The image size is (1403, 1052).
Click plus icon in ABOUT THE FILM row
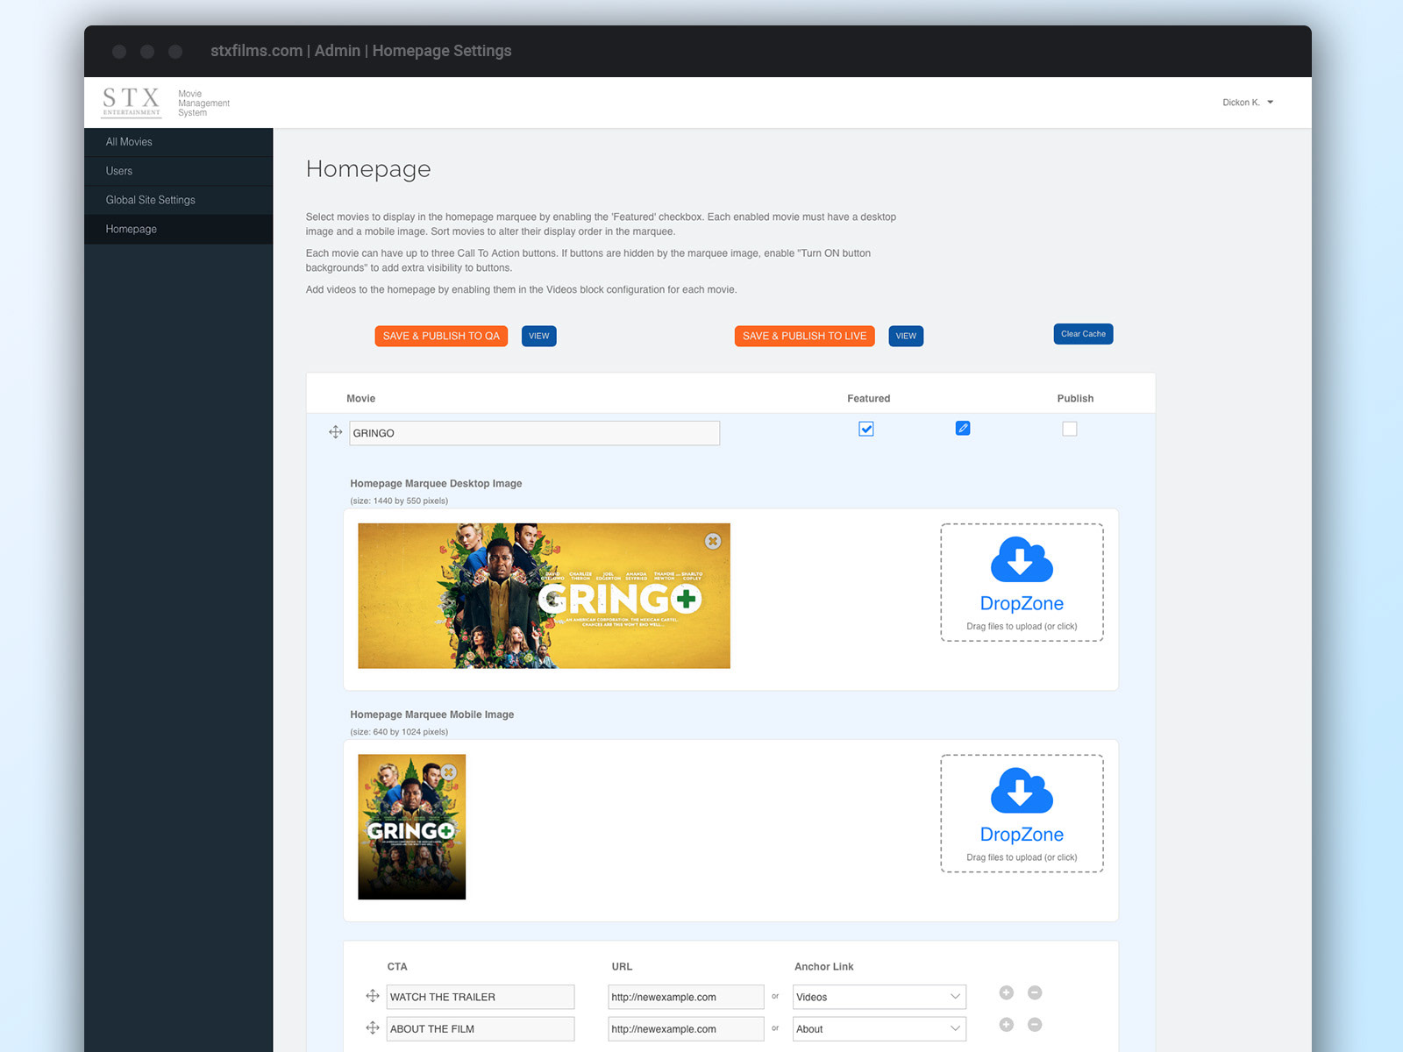click(1007, 1024)
